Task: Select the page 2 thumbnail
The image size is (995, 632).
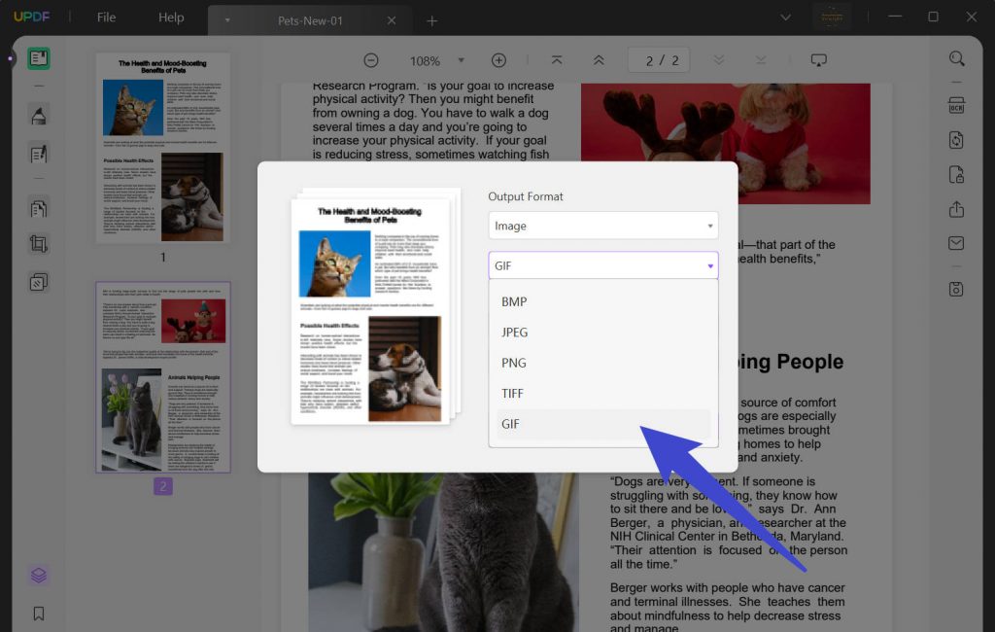Action: coord(163,377)
